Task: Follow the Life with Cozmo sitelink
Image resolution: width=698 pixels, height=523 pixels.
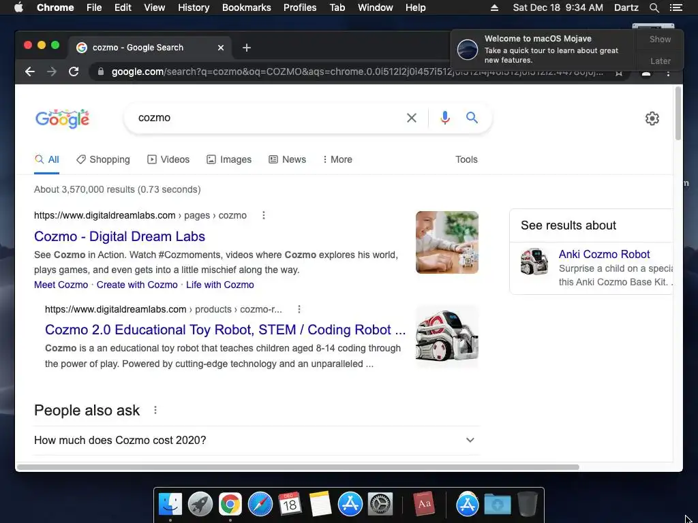Action: pos(220,285)
